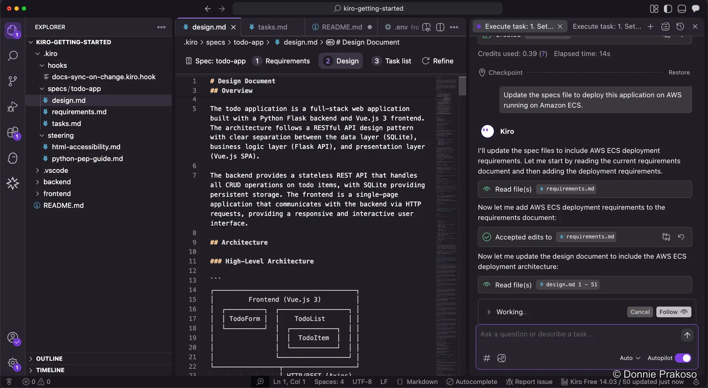Image resolution: width=708 pixels, height=388 pixels.
Task: Open the Extensions view icon
Action: (x=13, y=133)
